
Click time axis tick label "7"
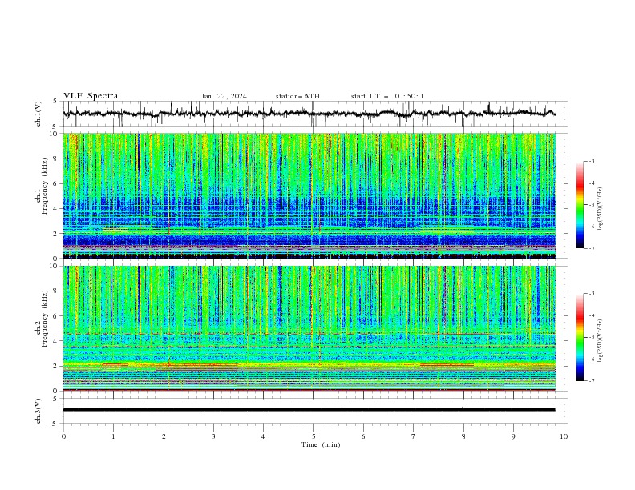click(x=413, y=436)
